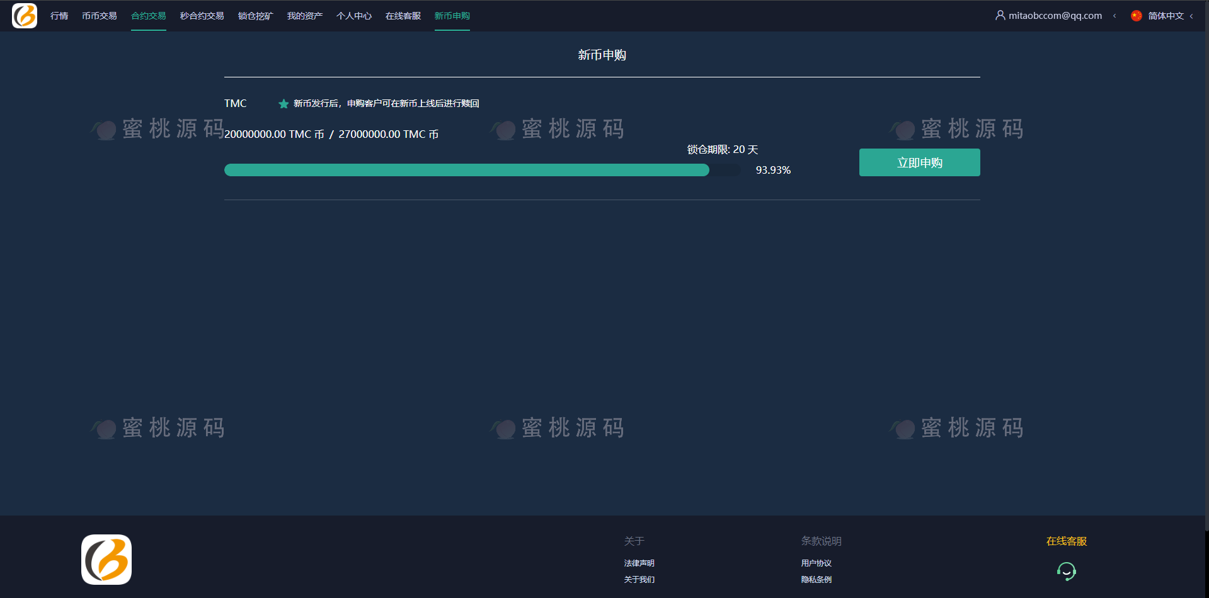1209x598 pixels.
Task: Open the 法律声明 footer link
Action: [639, 563]
